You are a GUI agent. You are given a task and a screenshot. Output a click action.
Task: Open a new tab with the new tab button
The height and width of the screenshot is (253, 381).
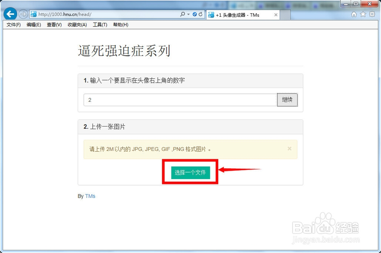click(x=285, y=14)
